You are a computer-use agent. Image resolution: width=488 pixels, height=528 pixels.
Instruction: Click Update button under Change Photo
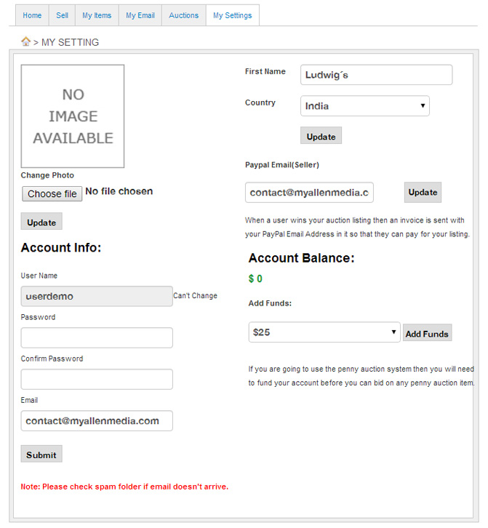point(41,222)
